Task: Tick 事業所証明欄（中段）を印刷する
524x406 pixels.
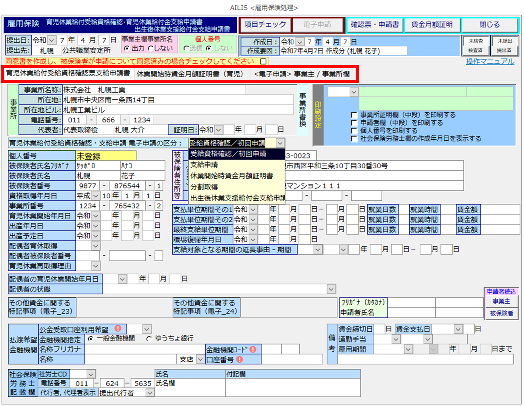Action: (x=354, y=115)
